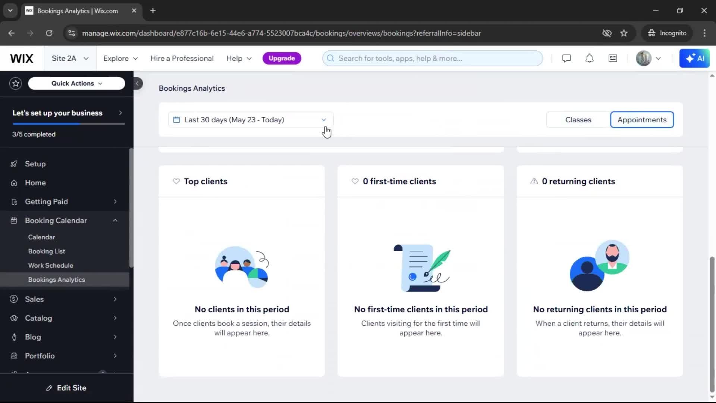Click the main page vertical scrollbar
The image size is (716, 403).
[x=712, y=325]
